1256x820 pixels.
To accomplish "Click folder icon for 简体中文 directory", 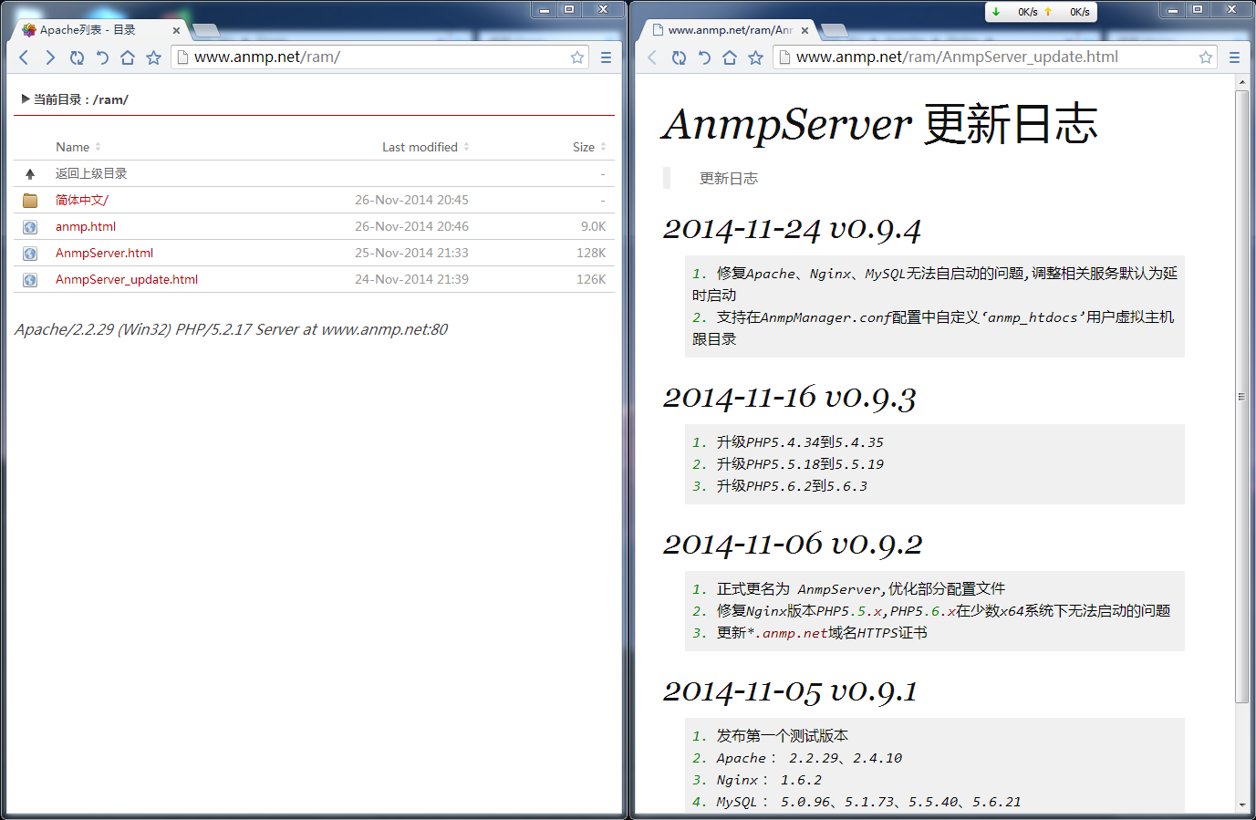I will 30,201.
